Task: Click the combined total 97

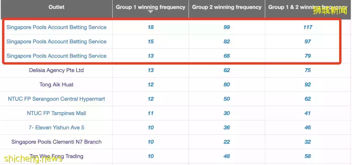Action: tap(308, 41)
